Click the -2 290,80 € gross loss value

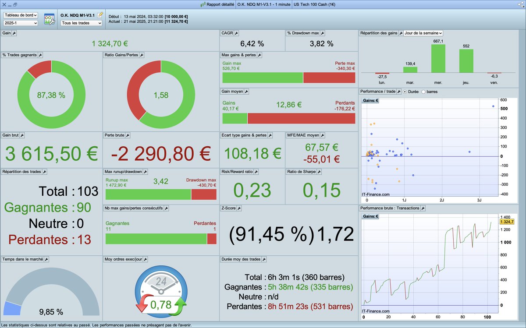pyautogui.click(x=161, y=153)
